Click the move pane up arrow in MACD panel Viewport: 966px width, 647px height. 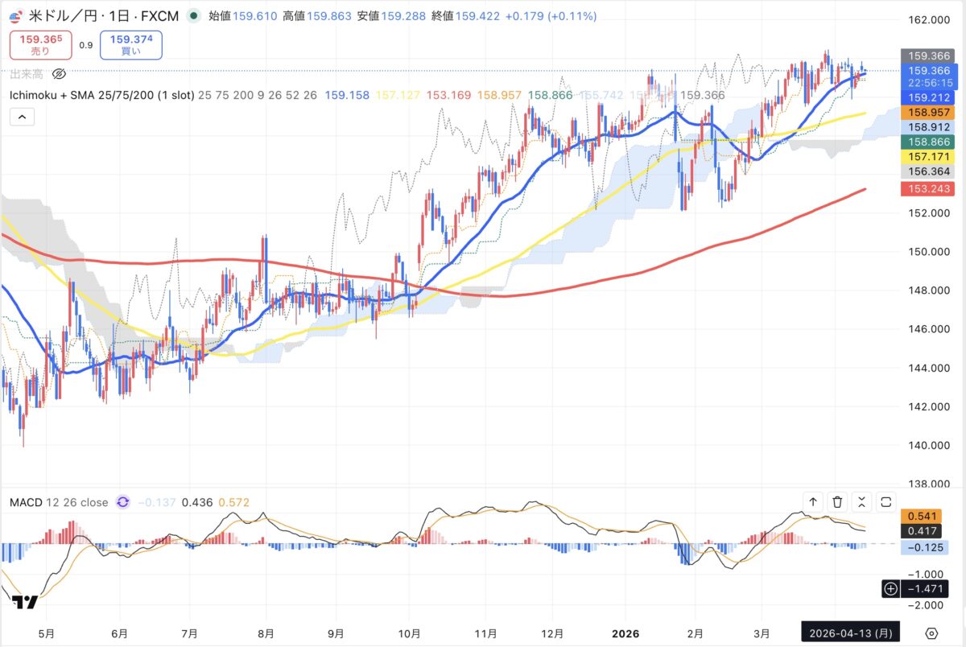tap(813, 502)
